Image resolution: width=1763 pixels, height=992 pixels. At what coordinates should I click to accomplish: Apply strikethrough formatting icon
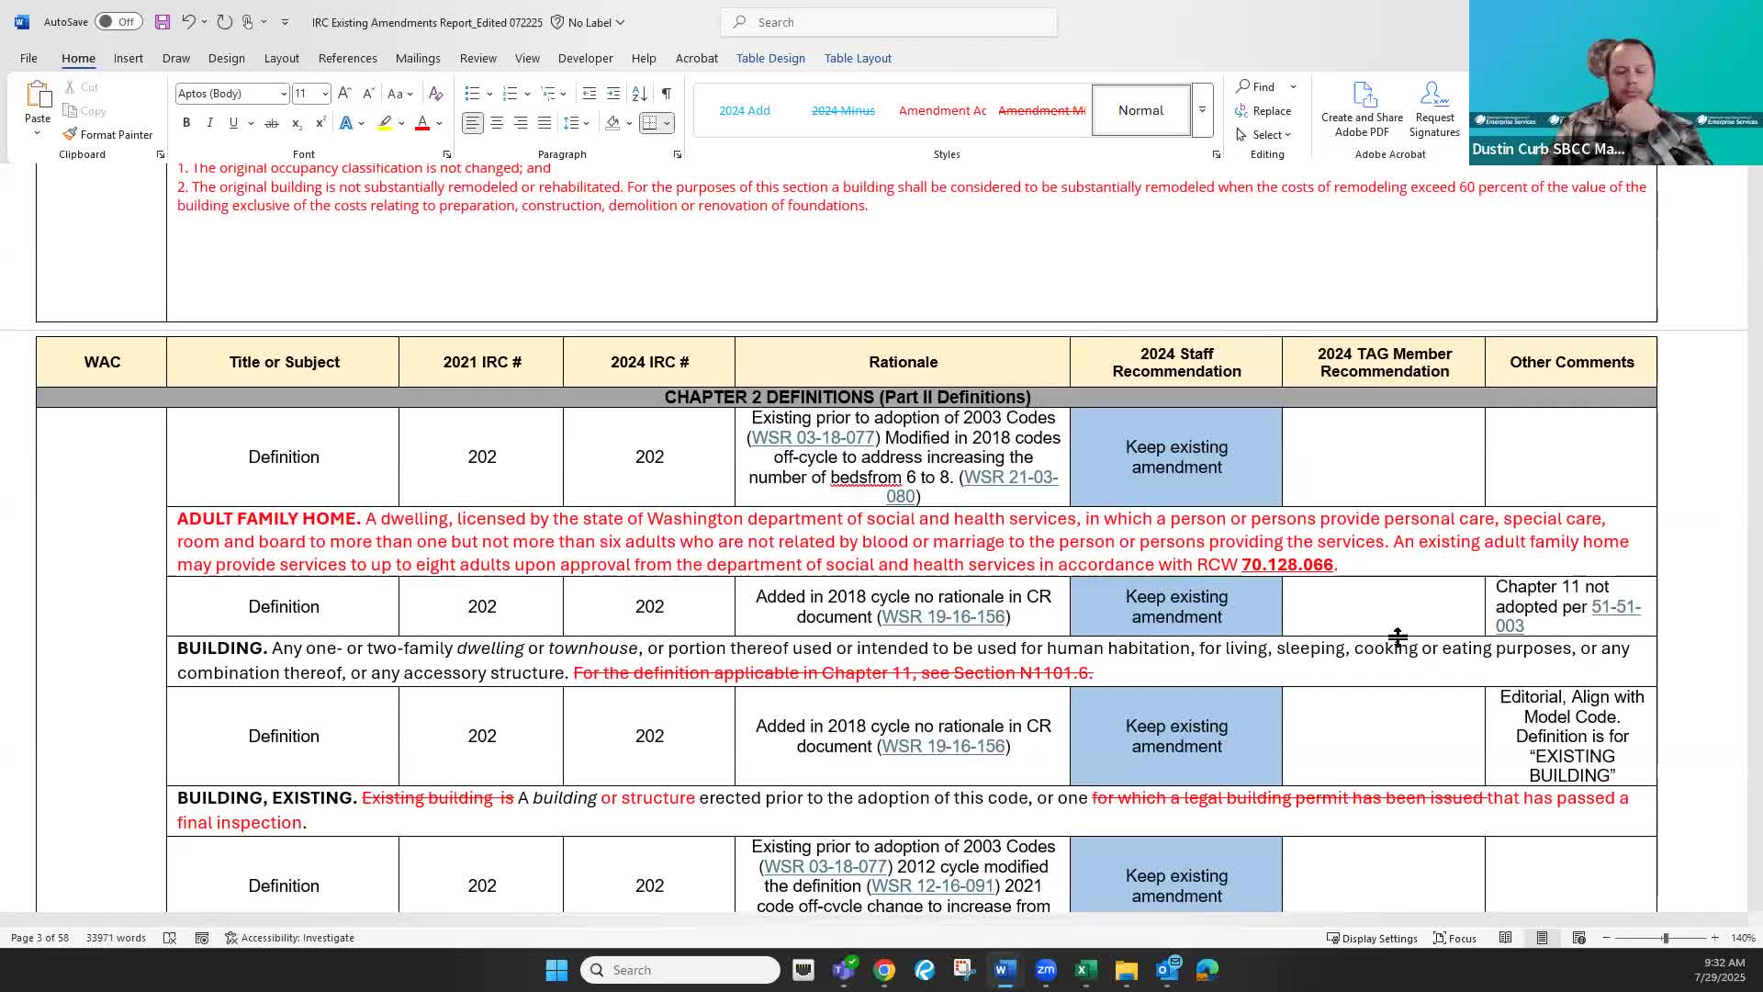coord(271,123)
